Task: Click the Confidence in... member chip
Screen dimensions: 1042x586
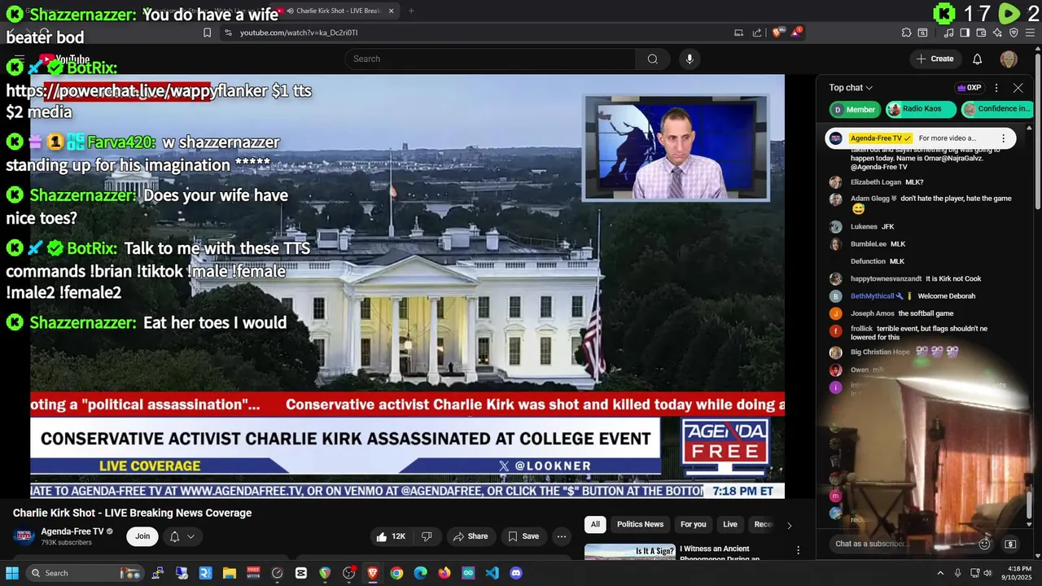Action: click(x=997, y=109)
